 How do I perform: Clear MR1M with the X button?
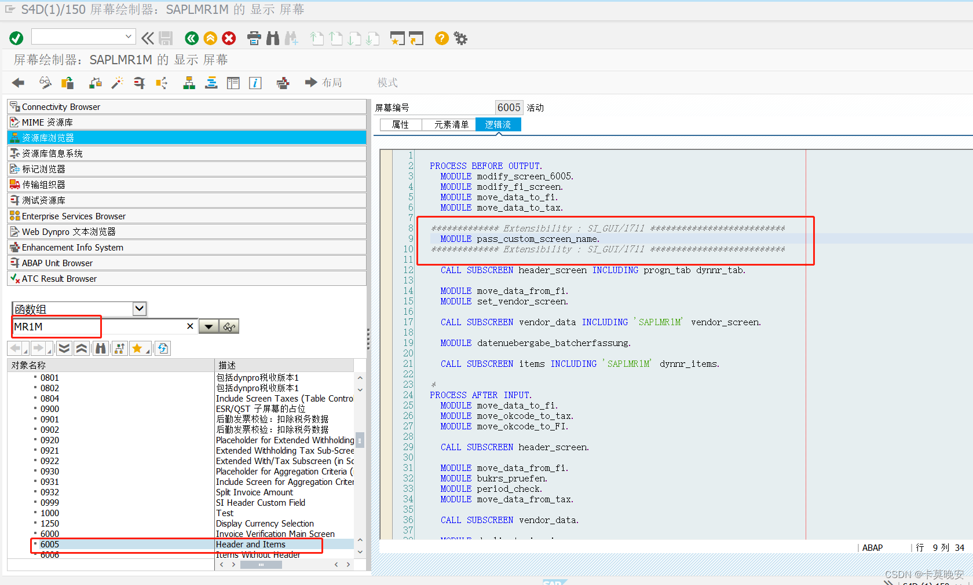click(190, 326)
